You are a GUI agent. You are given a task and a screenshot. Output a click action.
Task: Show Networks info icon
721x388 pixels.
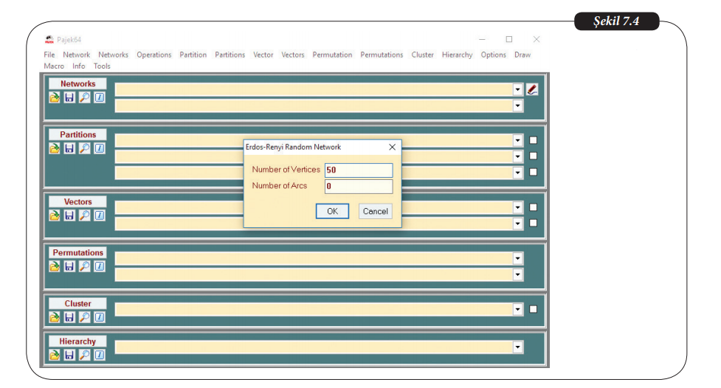[99, 98]
